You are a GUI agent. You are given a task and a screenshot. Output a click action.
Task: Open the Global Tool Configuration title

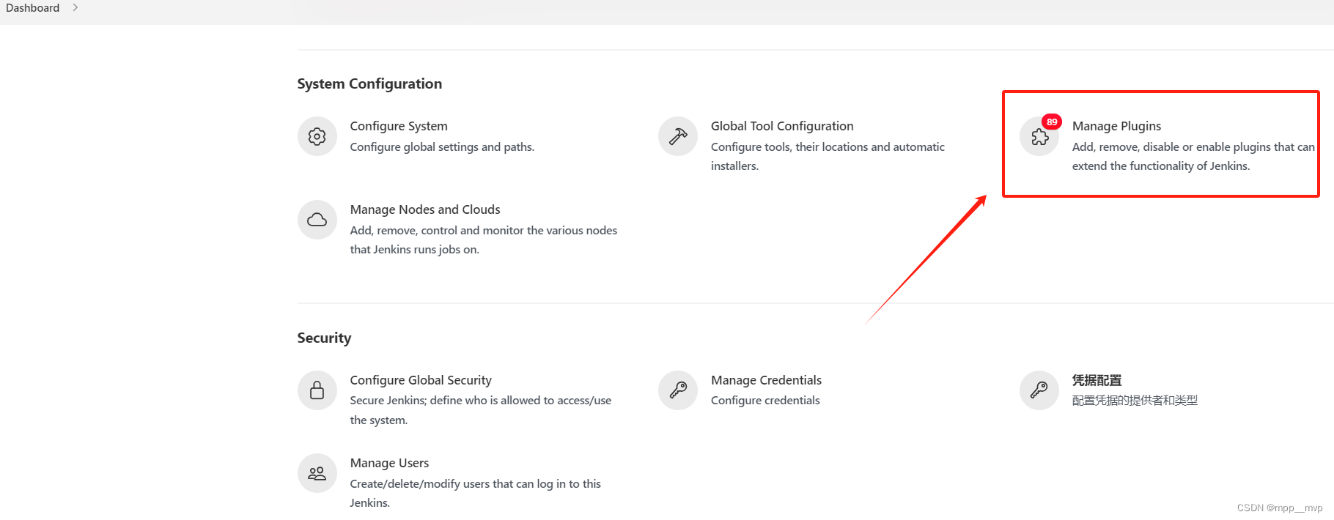[782, 126]
